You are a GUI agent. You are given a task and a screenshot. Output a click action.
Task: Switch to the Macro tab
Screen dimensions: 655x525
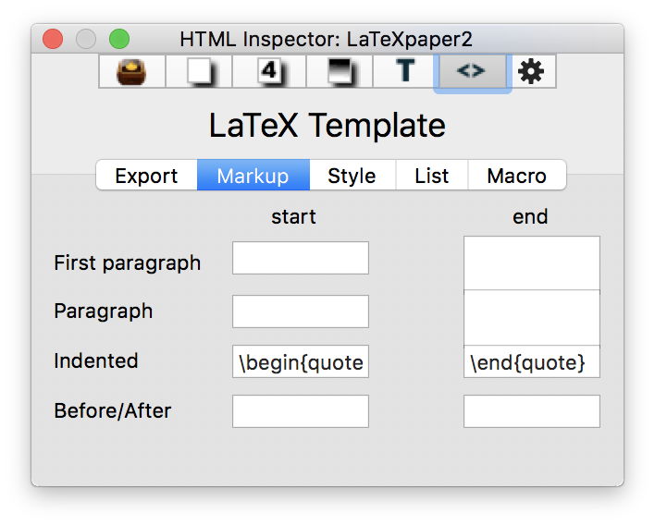(516, 176)
